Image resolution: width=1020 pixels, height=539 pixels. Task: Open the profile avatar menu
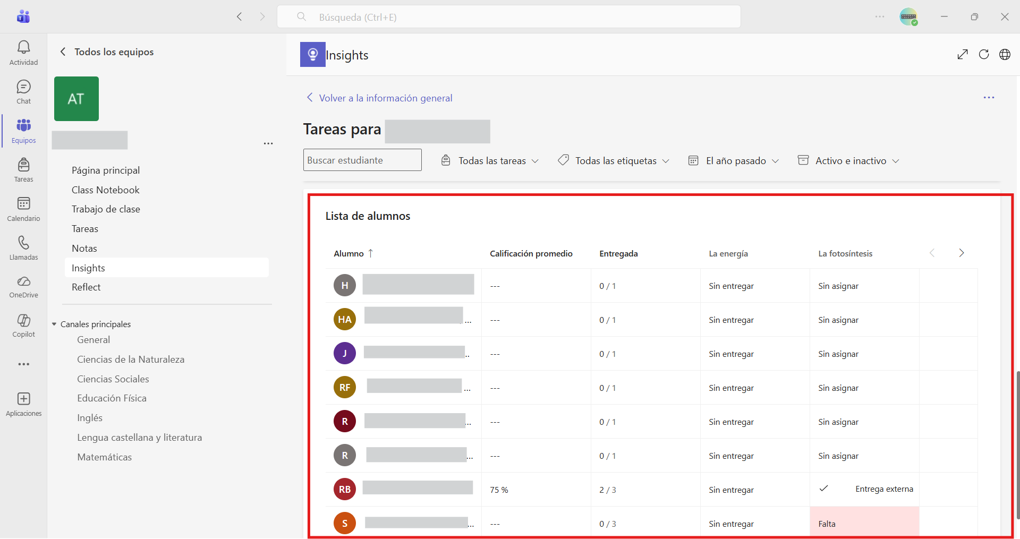[908, 16]
